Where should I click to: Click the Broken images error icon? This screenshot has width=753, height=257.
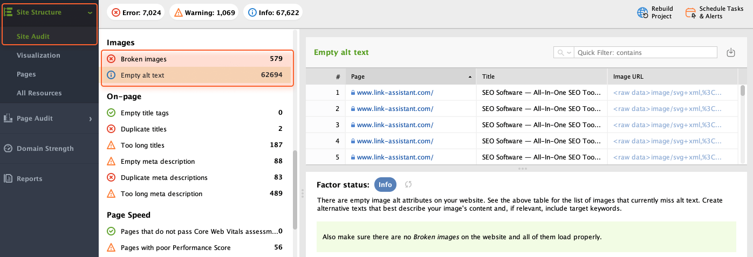[x=111, y=59]
